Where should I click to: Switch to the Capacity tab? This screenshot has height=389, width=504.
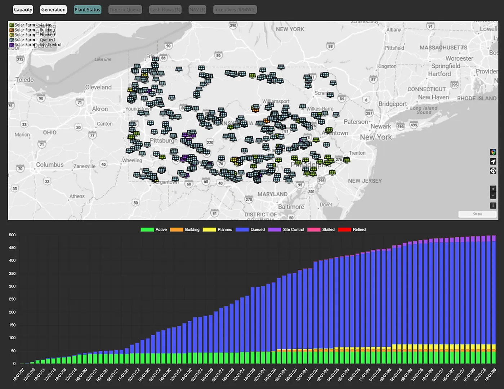[x=23, y=9]
